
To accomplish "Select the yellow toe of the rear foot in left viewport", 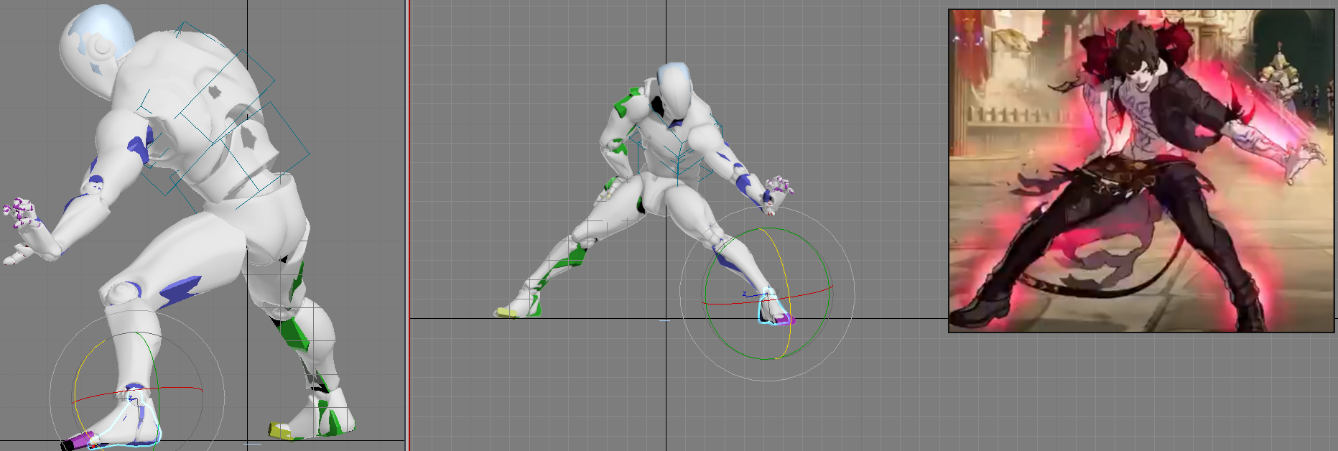I will pyautogui.click(x=280, y=431).
